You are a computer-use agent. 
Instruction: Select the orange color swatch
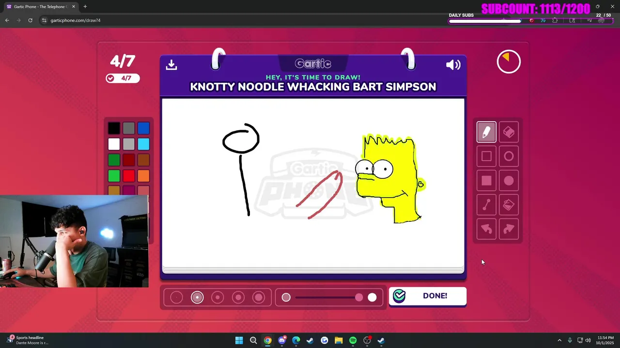pyautogui.click(x=143, y=176)
